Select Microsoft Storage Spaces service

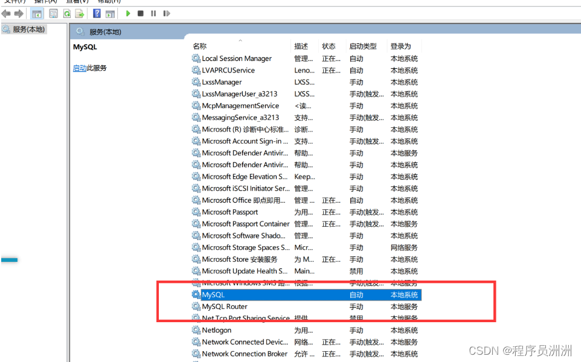tap(246, 247)
